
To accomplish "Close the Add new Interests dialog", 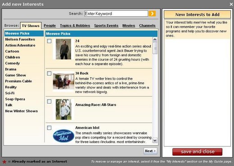I will tap(231, 4).
